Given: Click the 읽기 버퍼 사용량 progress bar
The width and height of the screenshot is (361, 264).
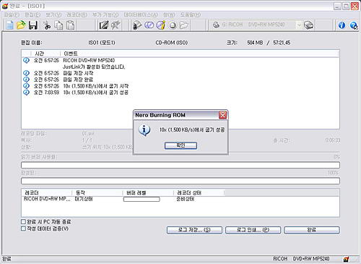Looking at the screenshot, I should point(180,165).
